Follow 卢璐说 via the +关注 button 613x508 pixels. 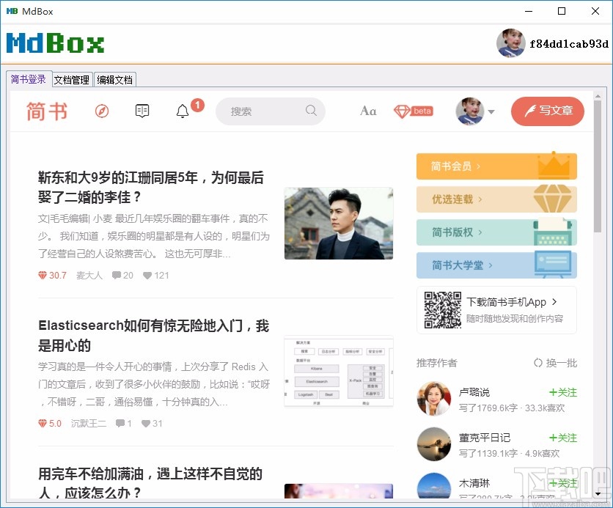pos(562,392)
